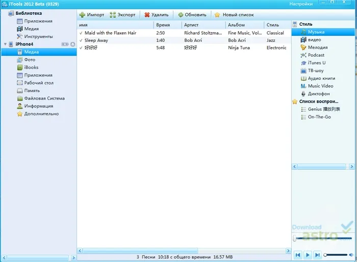Screen dimensions: 357x262
Task: Click the speaker volume icon
Action: click(x=351, y=255)
